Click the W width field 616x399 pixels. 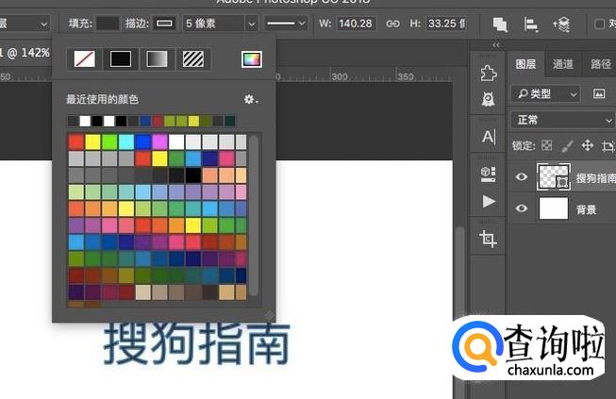(x=356, y=24)
